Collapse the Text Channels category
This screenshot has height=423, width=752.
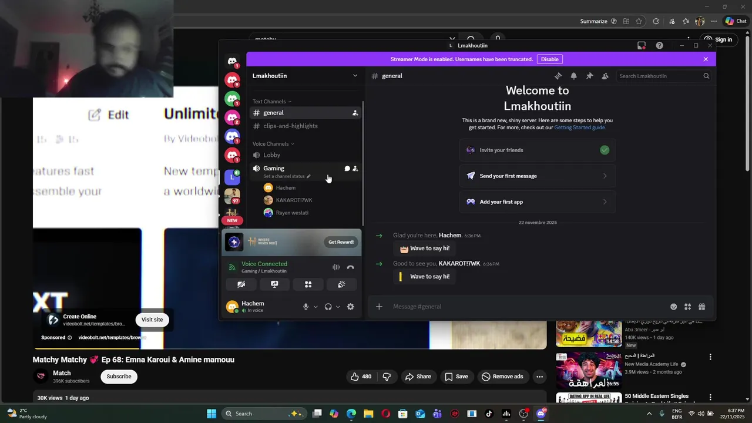[272, 102]
